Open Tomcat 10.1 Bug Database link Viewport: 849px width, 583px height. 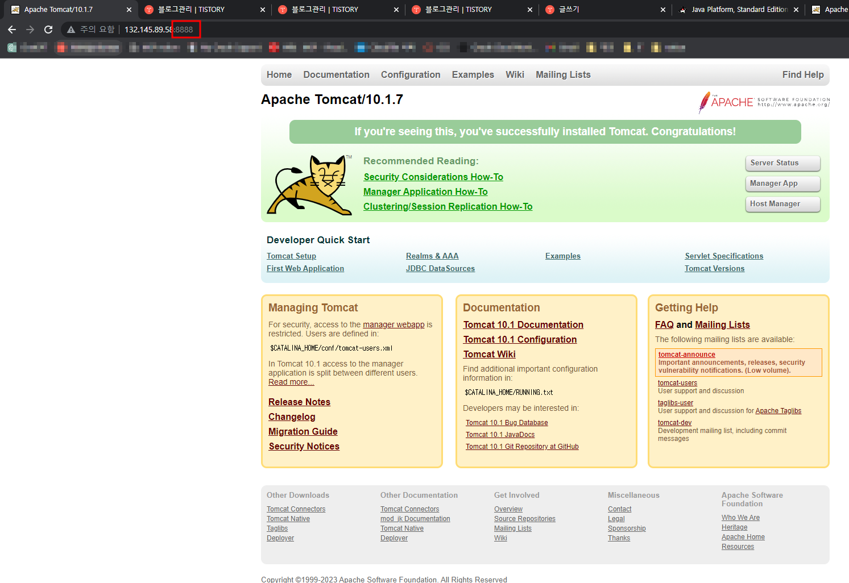pos(507,423)
